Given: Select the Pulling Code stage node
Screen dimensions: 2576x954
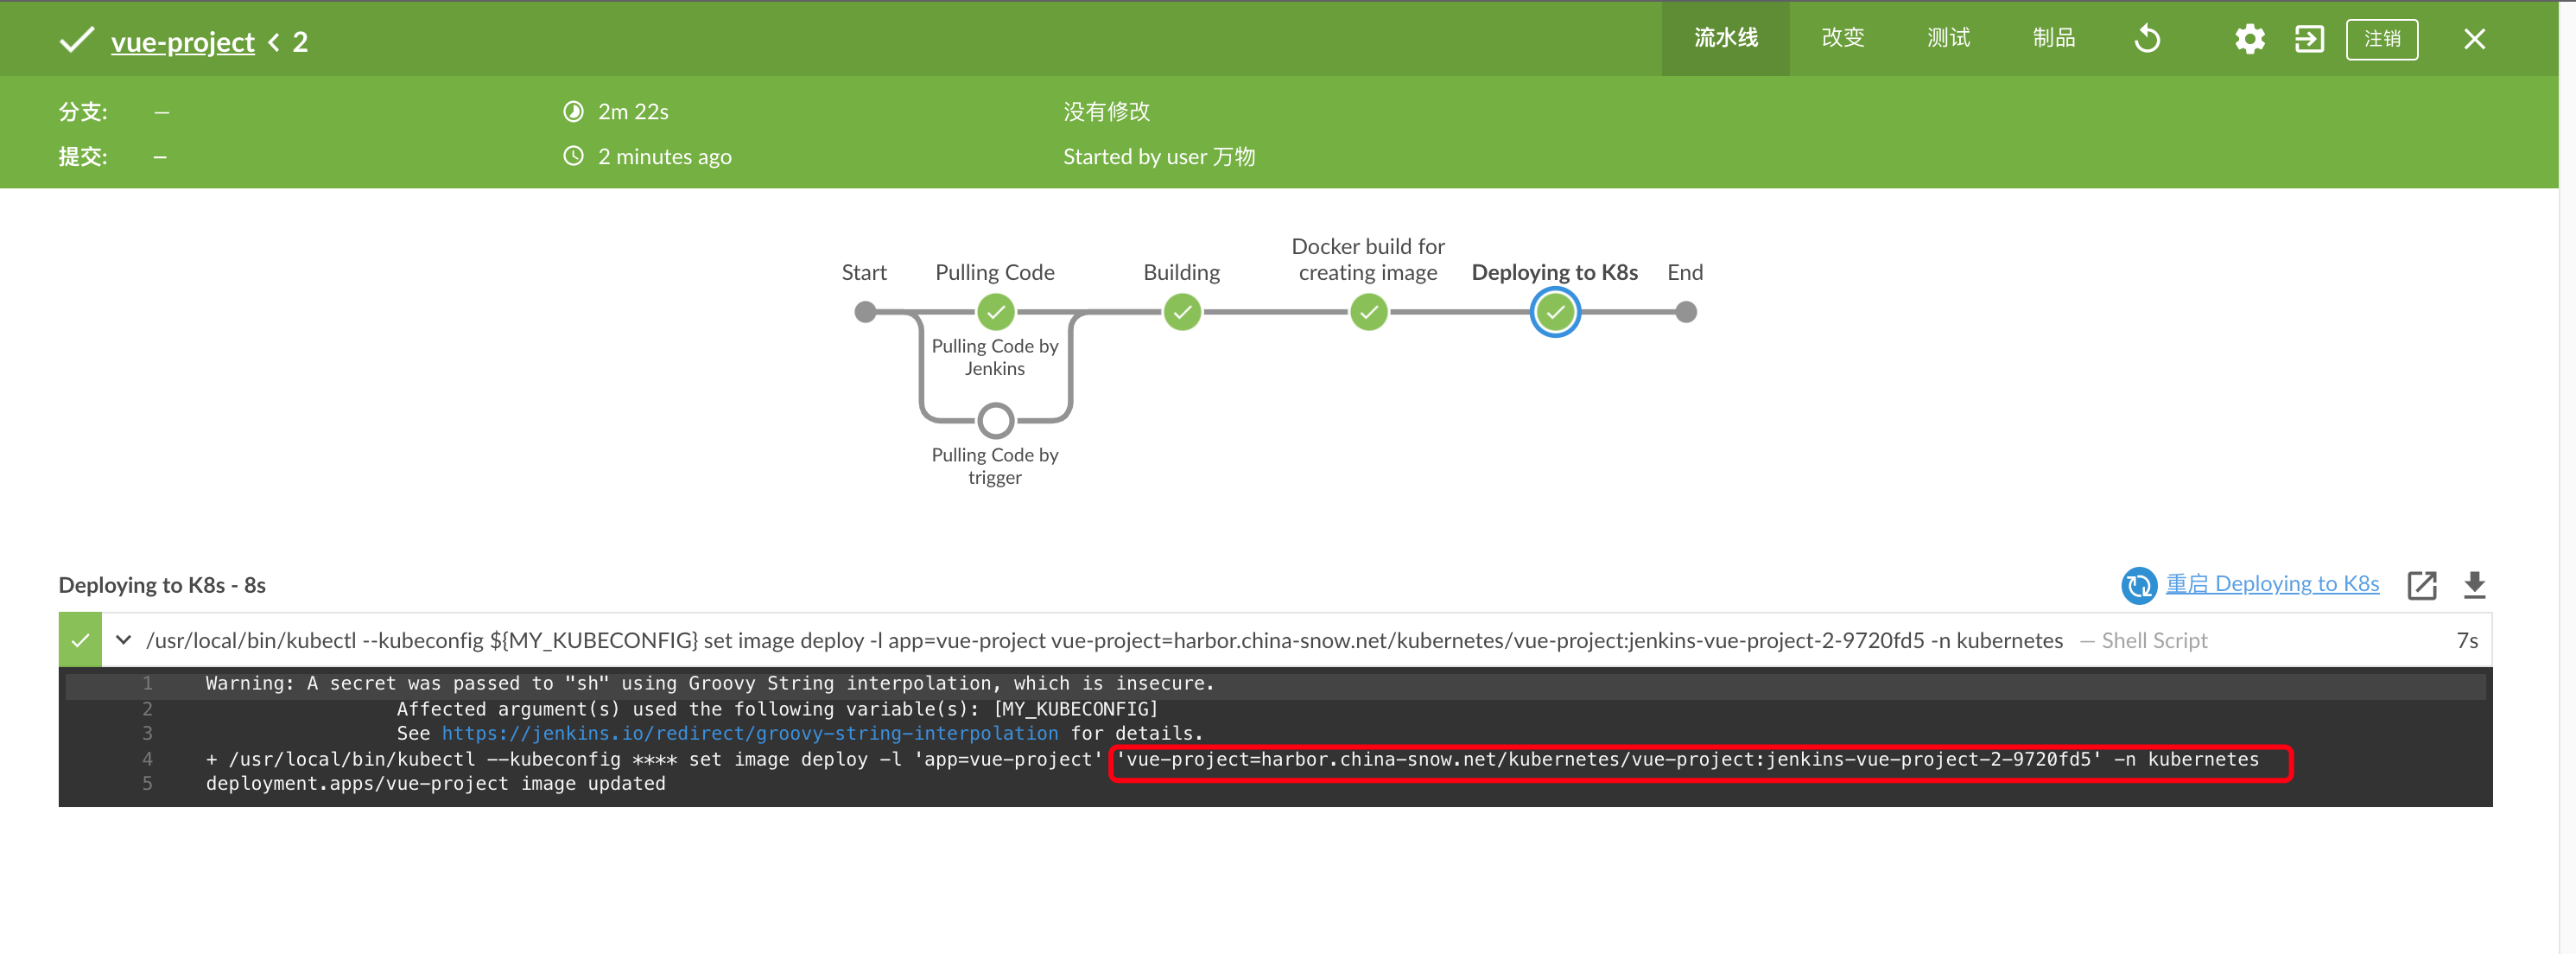Looking at the screenshot, I should pyautogui.click(x=995, y=312).
